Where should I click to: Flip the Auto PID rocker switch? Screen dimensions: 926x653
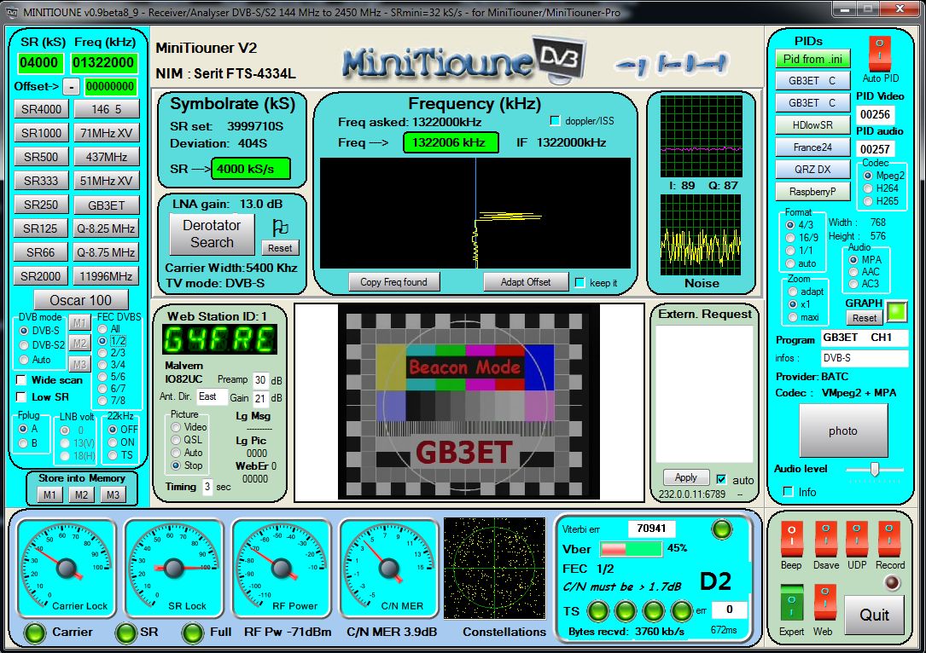(x=879, y=53)
